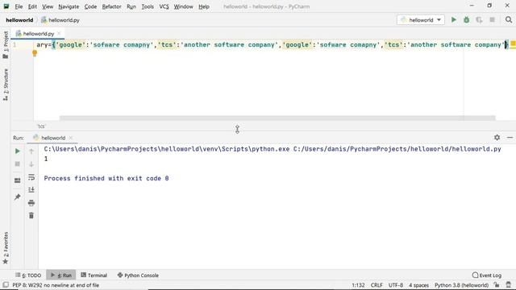Open Run panel settings gear
Screen dimensions: 516x290
pos(497,138)
